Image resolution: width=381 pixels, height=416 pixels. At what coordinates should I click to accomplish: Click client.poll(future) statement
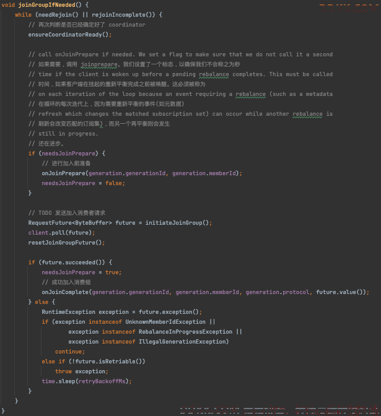click(61, 233)
